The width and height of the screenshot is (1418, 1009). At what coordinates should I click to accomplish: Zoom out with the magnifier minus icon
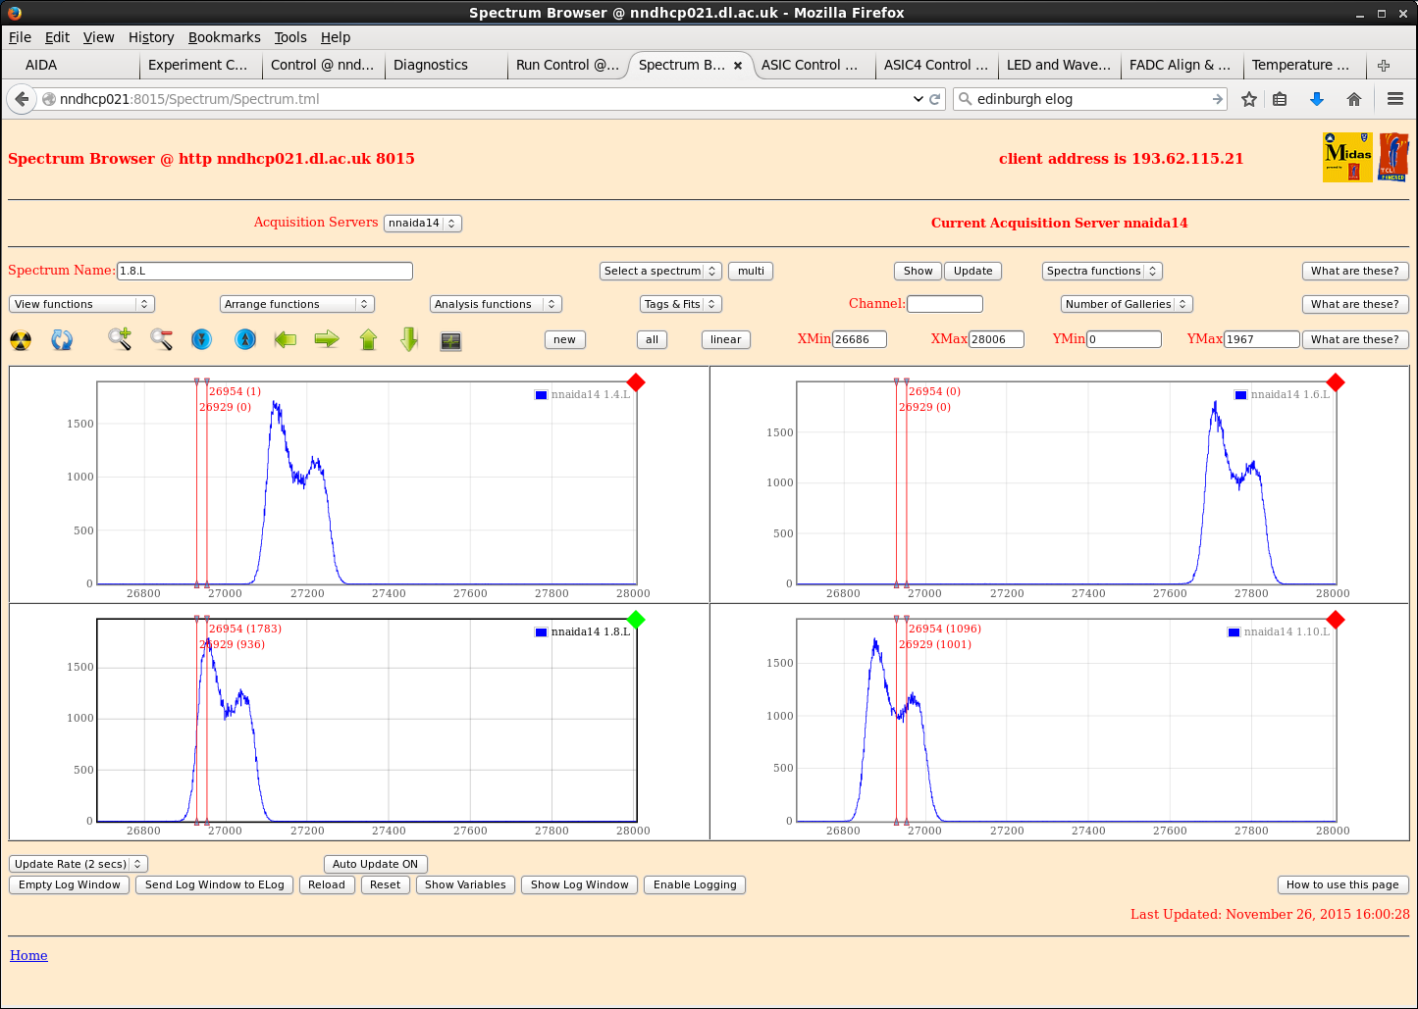click(x=162, y=339)
